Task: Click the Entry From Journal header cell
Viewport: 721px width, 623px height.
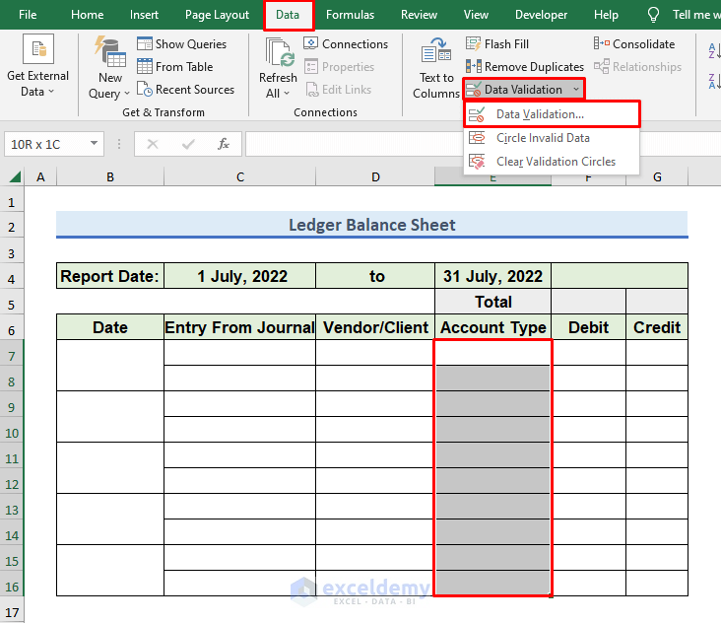Action: [x=240, y=327]
